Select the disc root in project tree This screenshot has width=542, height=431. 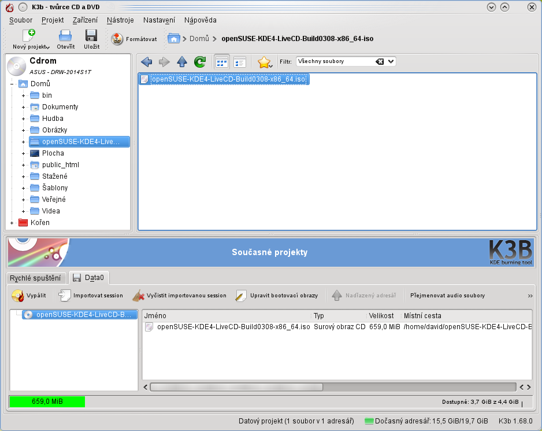(x=80, y=315)
